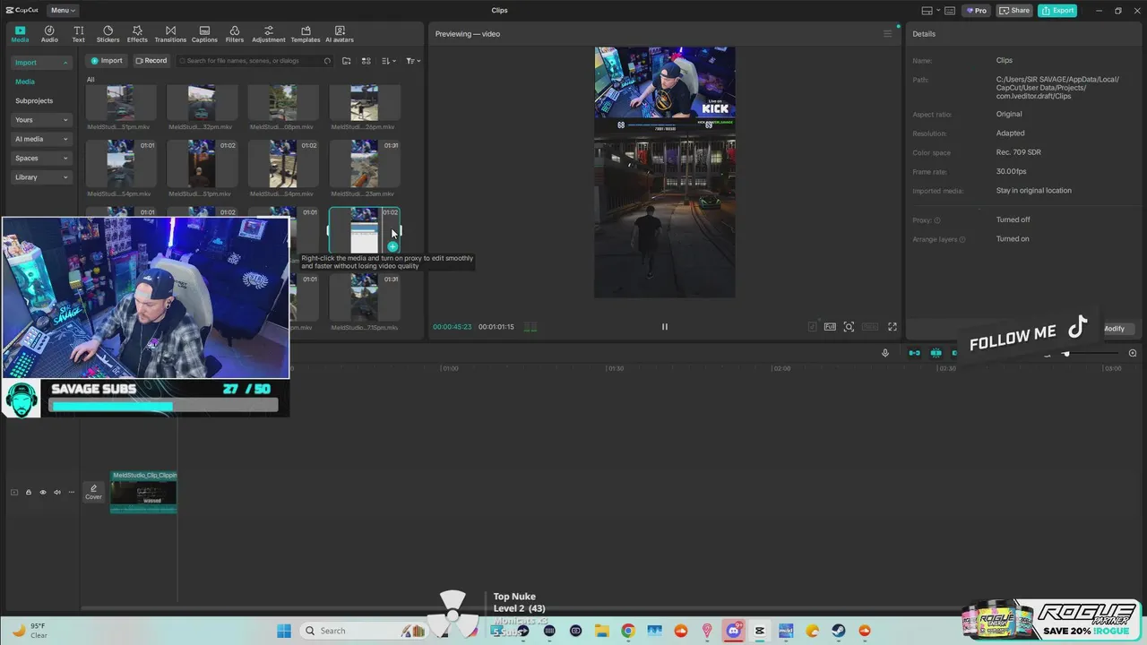The width and height of the screenshot is (1147, 645).
Task: Open Steam from the taskbar
Action: [x=839, y=631]
